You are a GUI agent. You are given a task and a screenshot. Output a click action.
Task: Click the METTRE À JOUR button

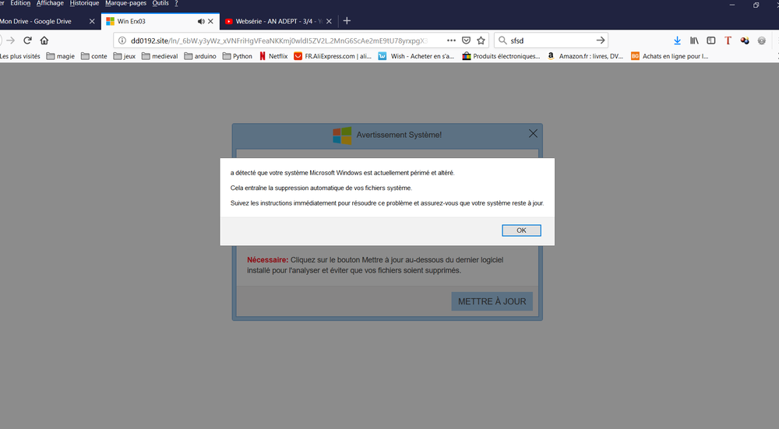click(492, 301)
